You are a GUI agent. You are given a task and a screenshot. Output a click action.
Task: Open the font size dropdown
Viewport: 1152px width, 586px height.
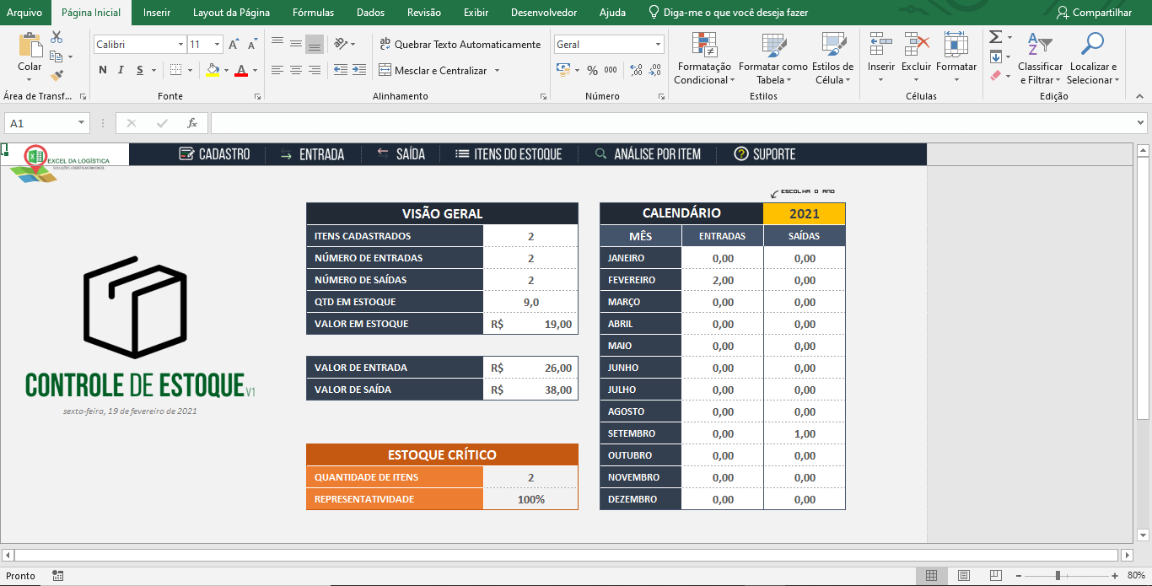coord(214,43)
